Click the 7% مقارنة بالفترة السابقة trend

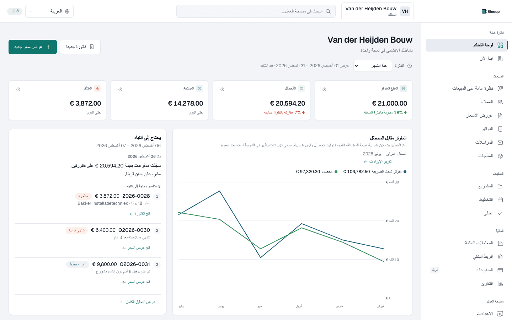[x=284, y=113]
